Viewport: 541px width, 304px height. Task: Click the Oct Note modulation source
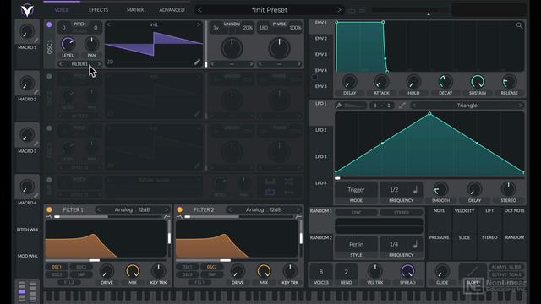coord(514,210)
